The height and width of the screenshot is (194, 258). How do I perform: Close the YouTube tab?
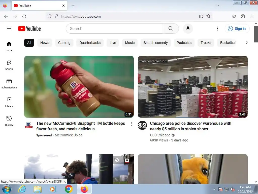[63, 6]
